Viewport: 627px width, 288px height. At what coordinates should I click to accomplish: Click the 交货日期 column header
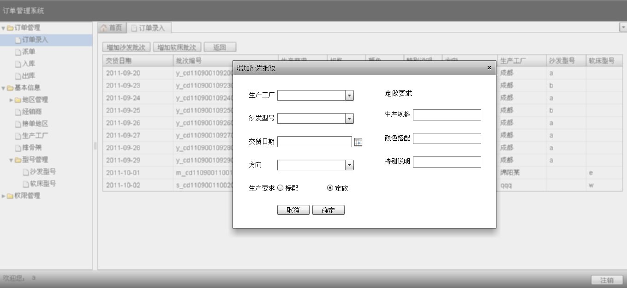[137, 61]
